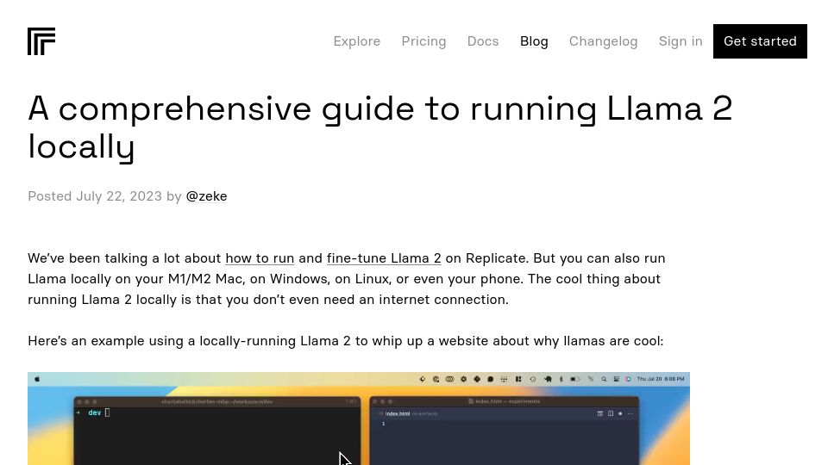Image resolution: width=828 pixels, height=465 pixels.
Task: Open the Docs section
Action: point(483,41)
